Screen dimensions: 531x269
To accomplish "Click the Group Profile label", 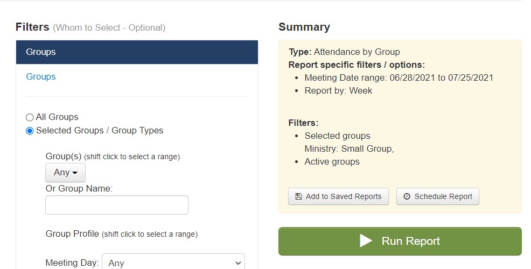I will pos(72,234).
